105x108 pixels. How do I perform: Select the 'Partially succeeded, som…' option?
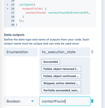61,90
